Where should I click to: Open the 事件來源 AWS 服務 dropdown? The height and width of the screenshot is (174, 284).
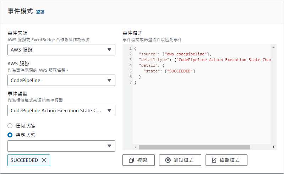click(61, 50)
